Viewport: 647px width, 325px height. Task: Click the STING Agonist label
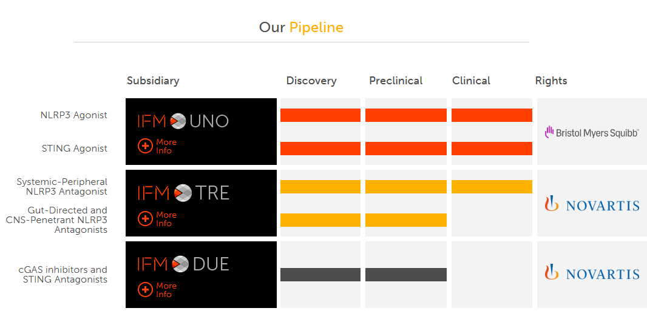click(75, 149)
